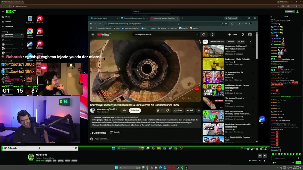This screenshot has width=303, height=170.
Task: Click the youtube.com address bar
Action: pyautogui.click(x=162, y=23)
